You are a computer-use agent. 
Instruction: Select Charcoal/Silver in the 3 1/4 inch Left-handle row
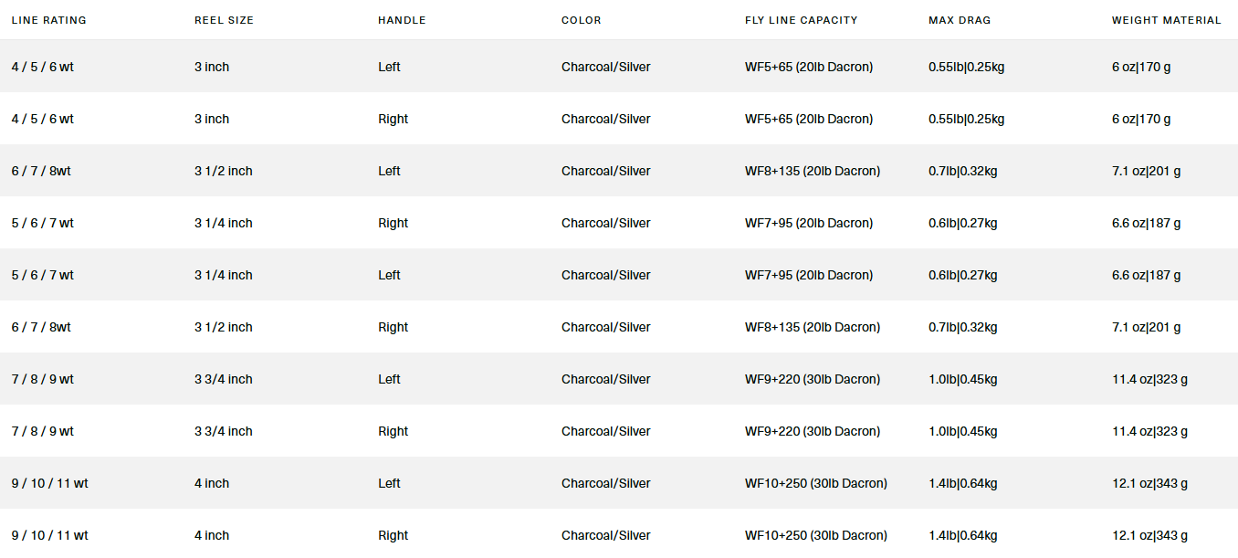coord(605,275)
